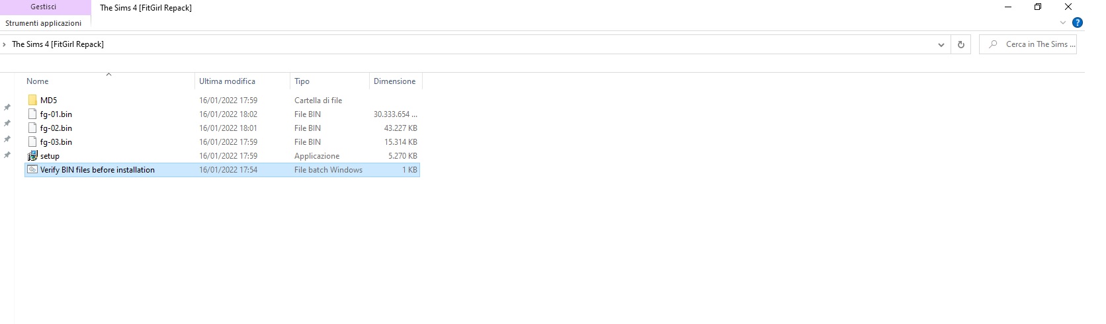
Task: Sort by the Dimensione column header
Action: pyautogui.click(x=396, y=81)
